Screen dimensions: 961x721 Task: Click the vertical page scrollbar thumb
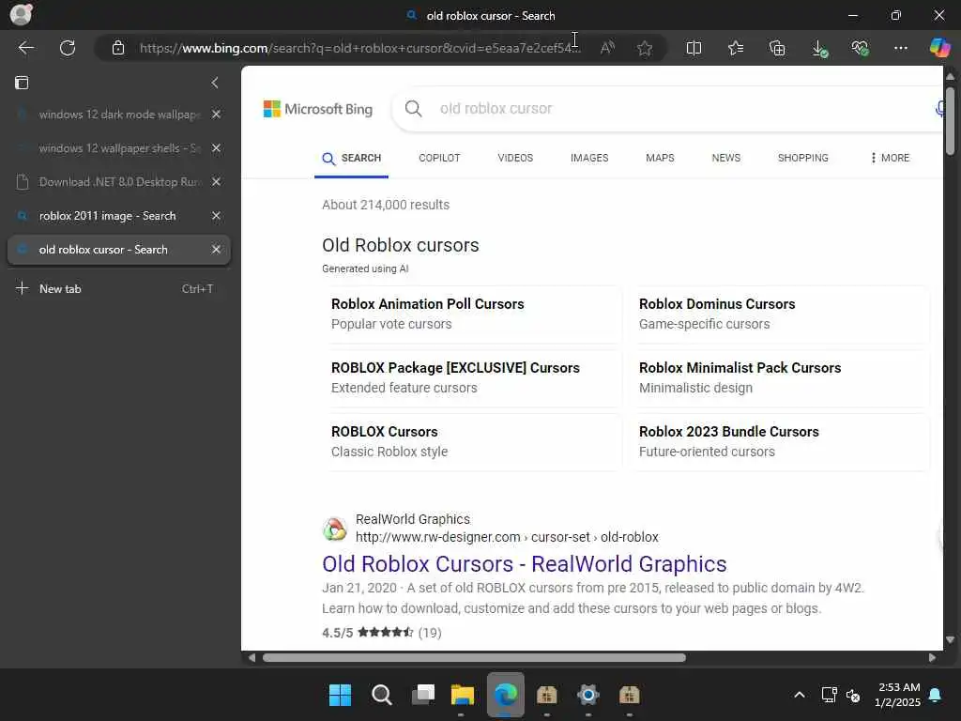tap(950, 120)
